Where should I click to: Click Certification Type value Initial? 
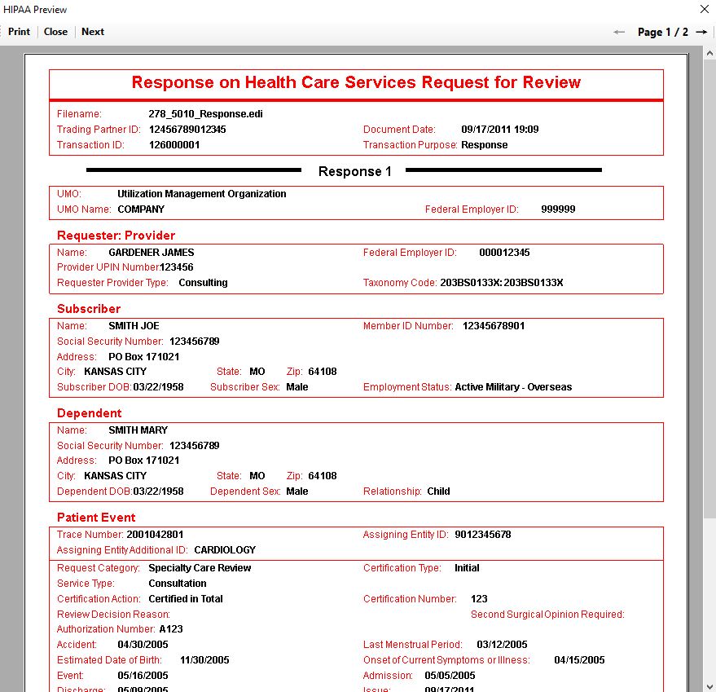tap(467, 567)
